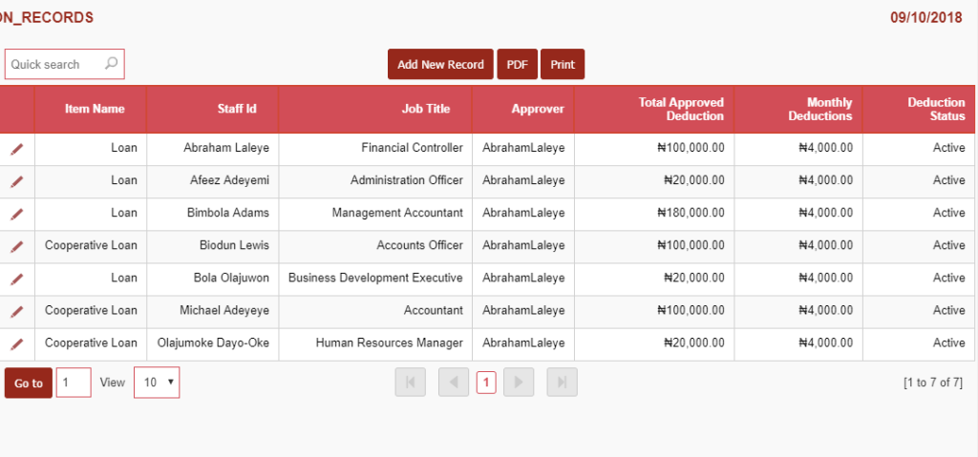978x457 pixels.
Task: Click pencil icon beside Bola Olajuwon
Action: (x=16, y=279)
